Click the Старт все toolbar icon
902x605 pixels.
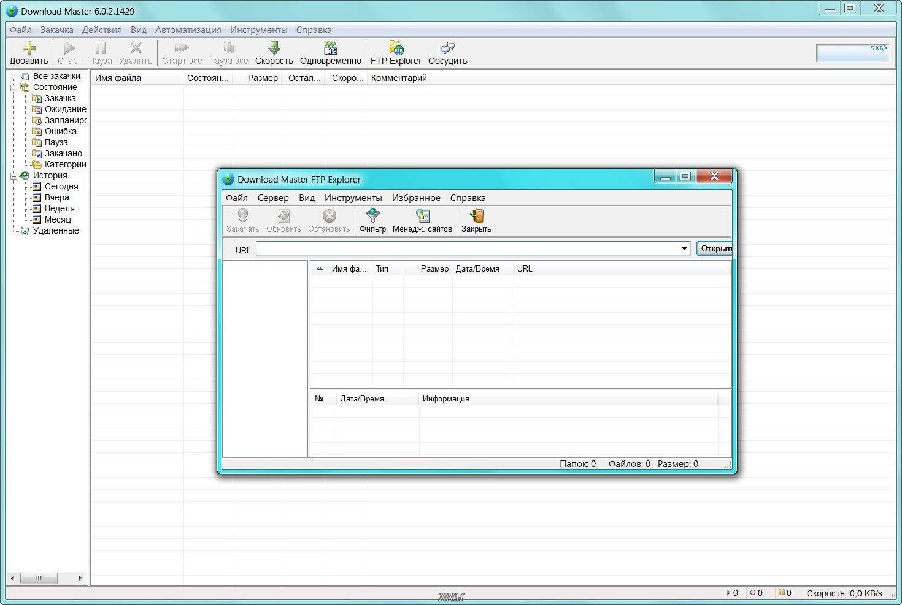pyautogui.click(x=182, y=48)
